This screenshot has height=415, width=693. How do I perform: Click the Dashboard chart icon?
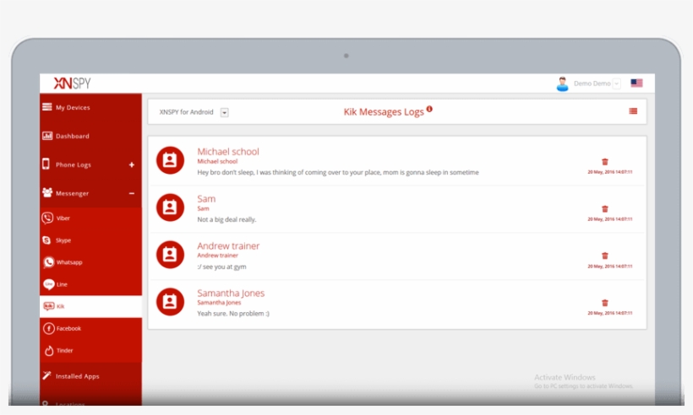pyautogui.click(x=46, y=136)
